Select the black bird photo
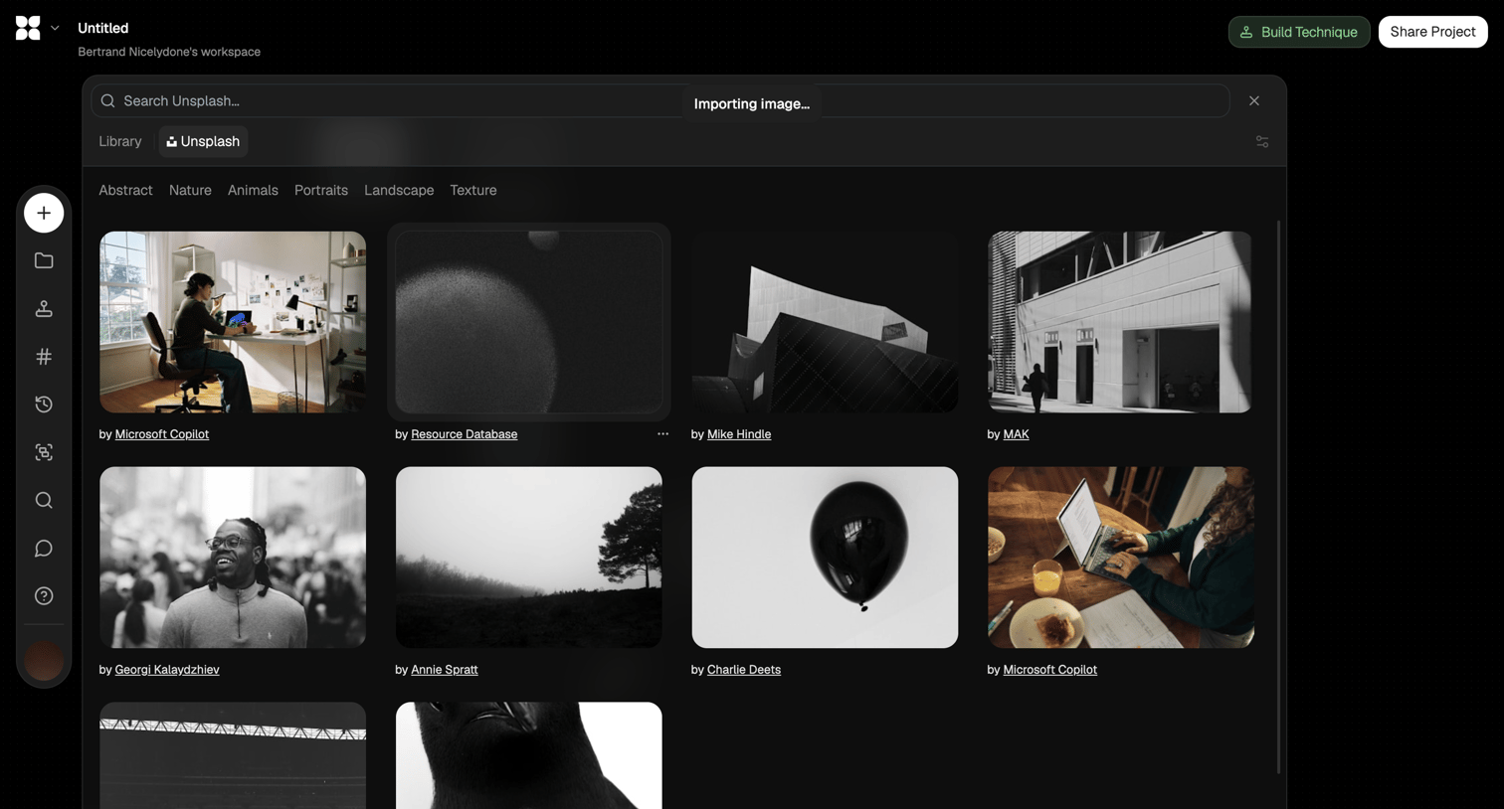The height and width of the screenshot is (809, 1504). point(529,755)
